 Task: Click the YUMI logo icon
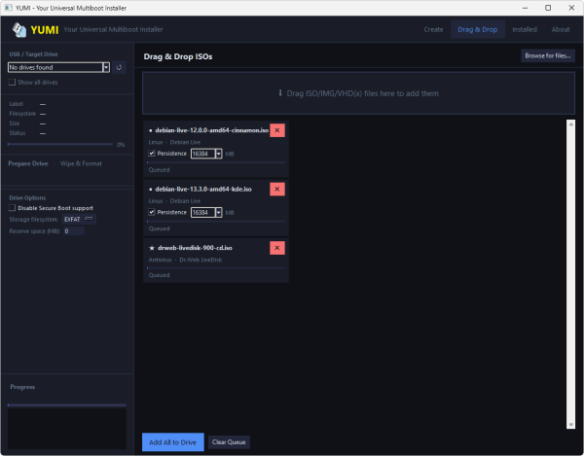pos(19,30)
